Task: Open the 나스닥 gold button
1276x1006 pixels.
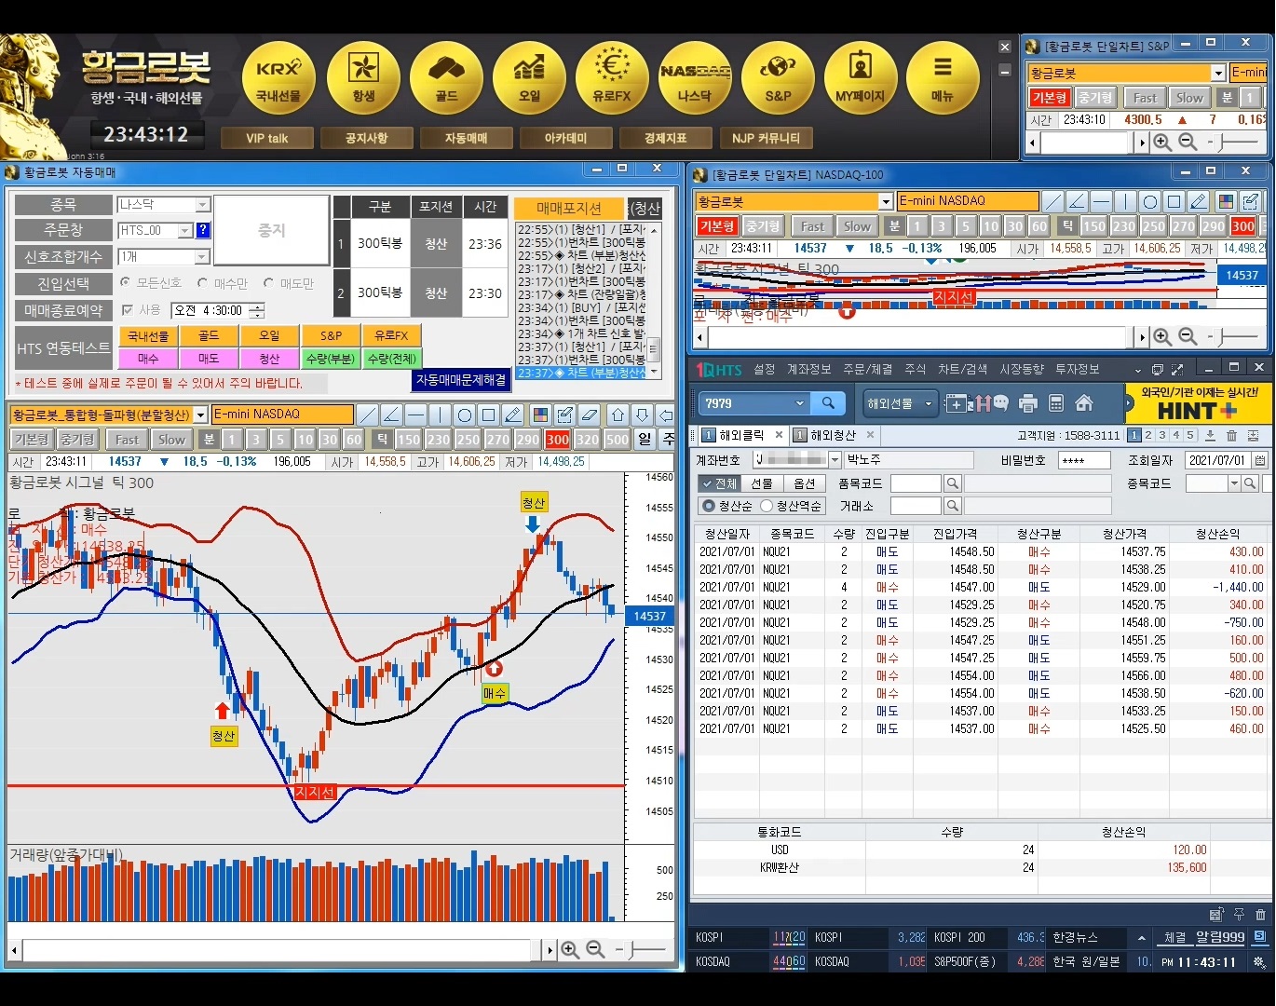Action: [695, 78]
